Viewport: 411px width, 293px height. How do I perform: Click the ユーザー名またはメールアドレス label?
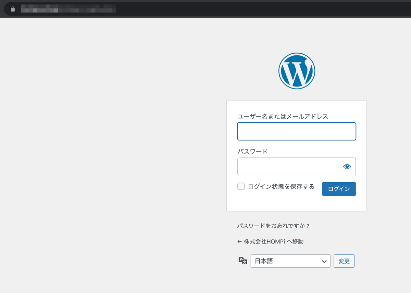tap(283, 117)
